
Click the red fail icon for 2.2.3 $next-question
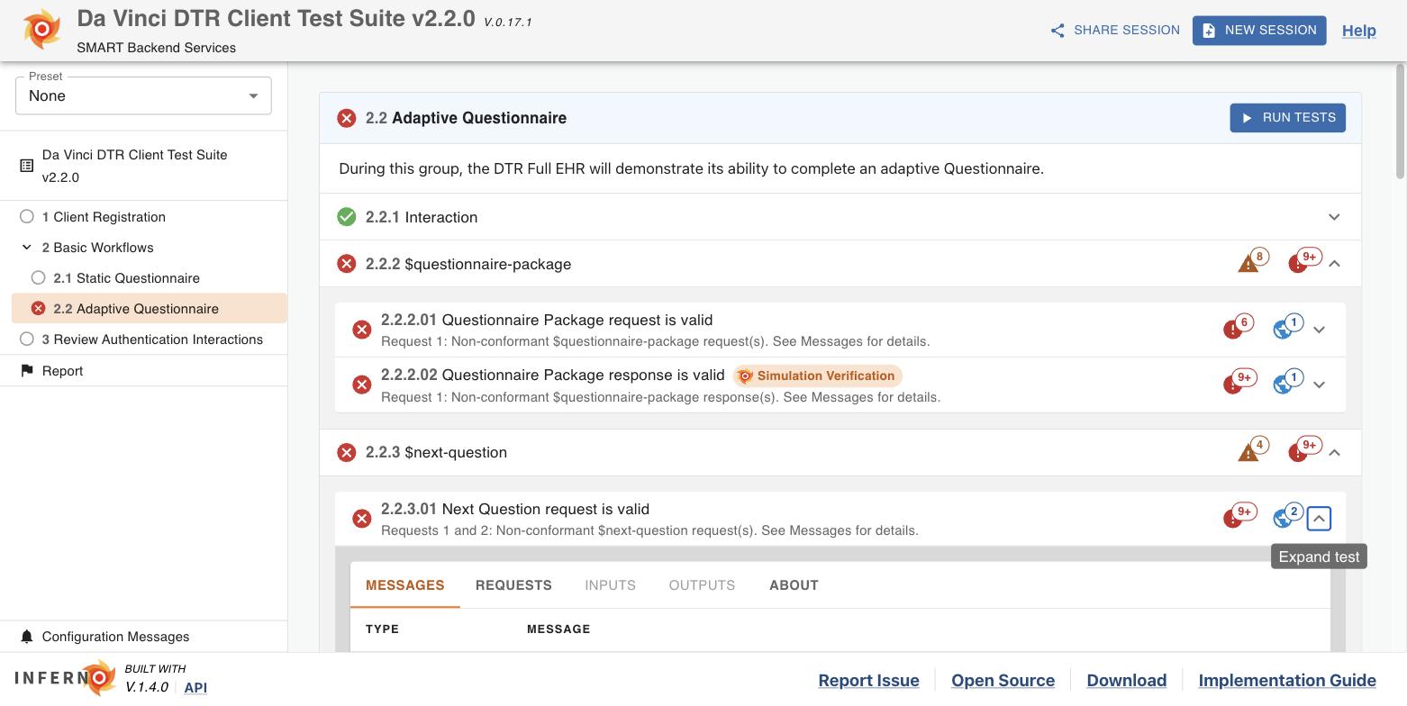pos(347,452)
